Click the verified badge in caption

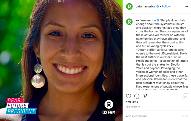(x=158, y=20)
